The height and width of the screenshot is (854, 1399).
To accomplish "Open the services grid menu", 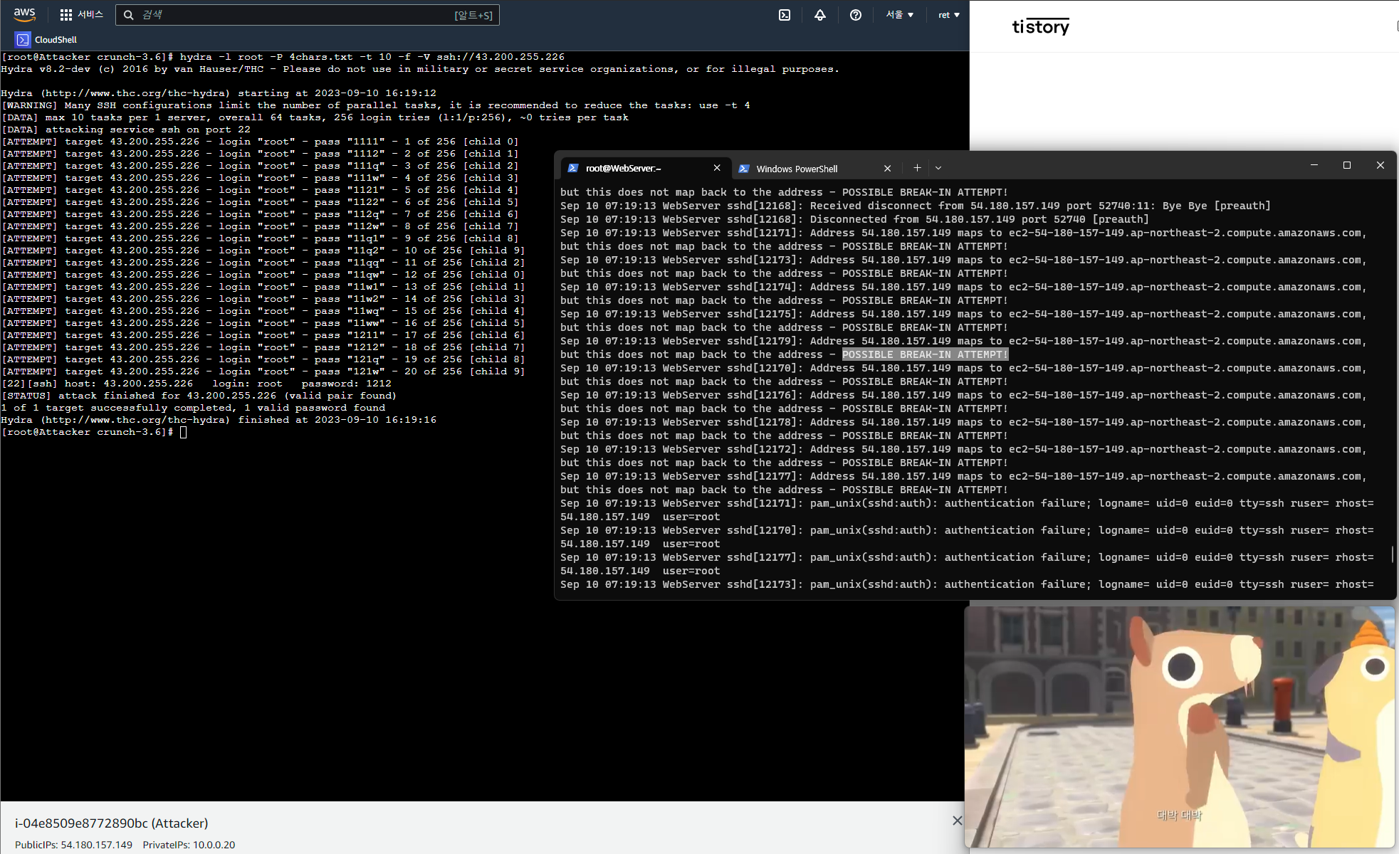I will tap(66, 14).
